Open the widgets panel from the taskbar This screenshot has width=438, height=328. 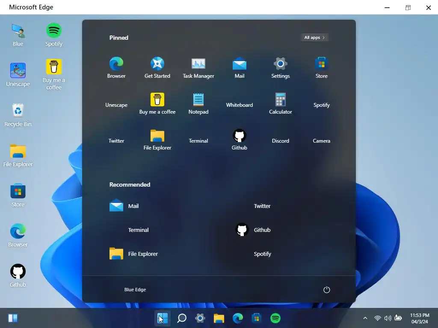[12, 318]
